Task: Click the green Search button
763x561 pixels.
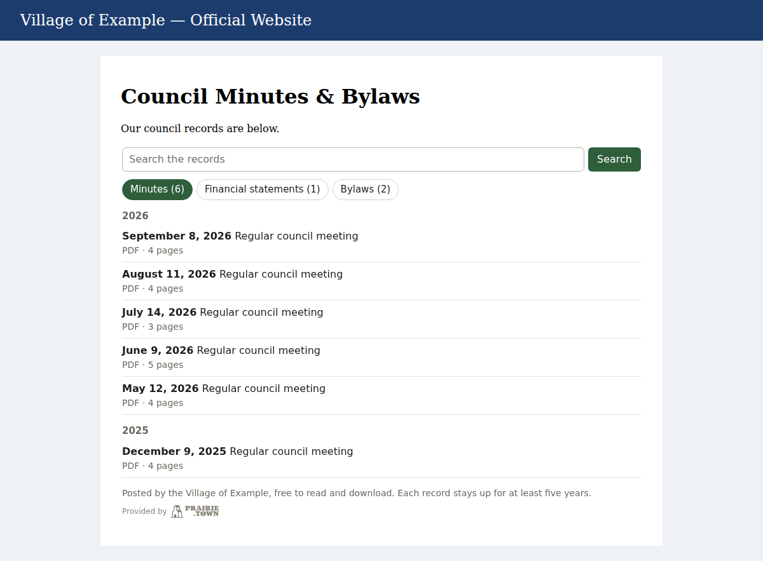Action: [614, 159]
